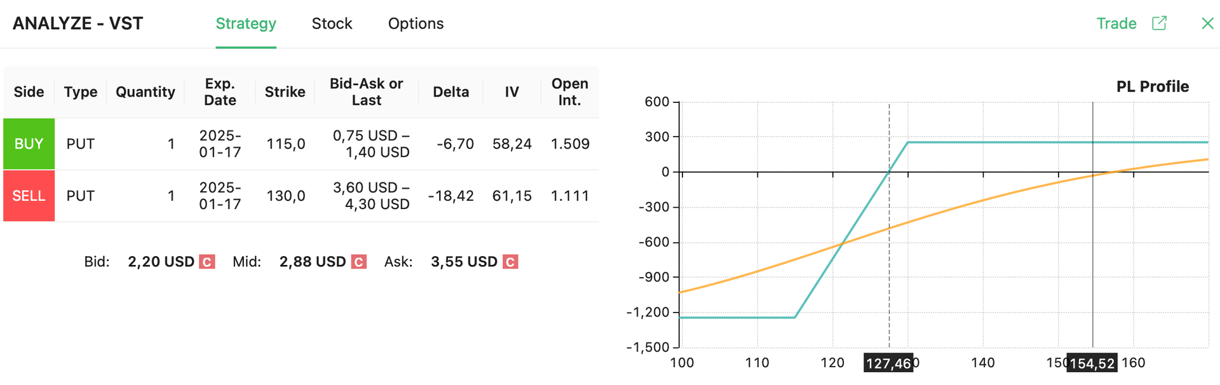Click the PL Profile chart title
This screenshot has width=1220, height=385.
[1153, 86]
